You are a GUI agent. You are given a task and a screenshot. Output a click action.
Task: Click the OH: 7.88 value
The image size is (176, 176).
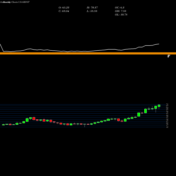click(120, 11)
